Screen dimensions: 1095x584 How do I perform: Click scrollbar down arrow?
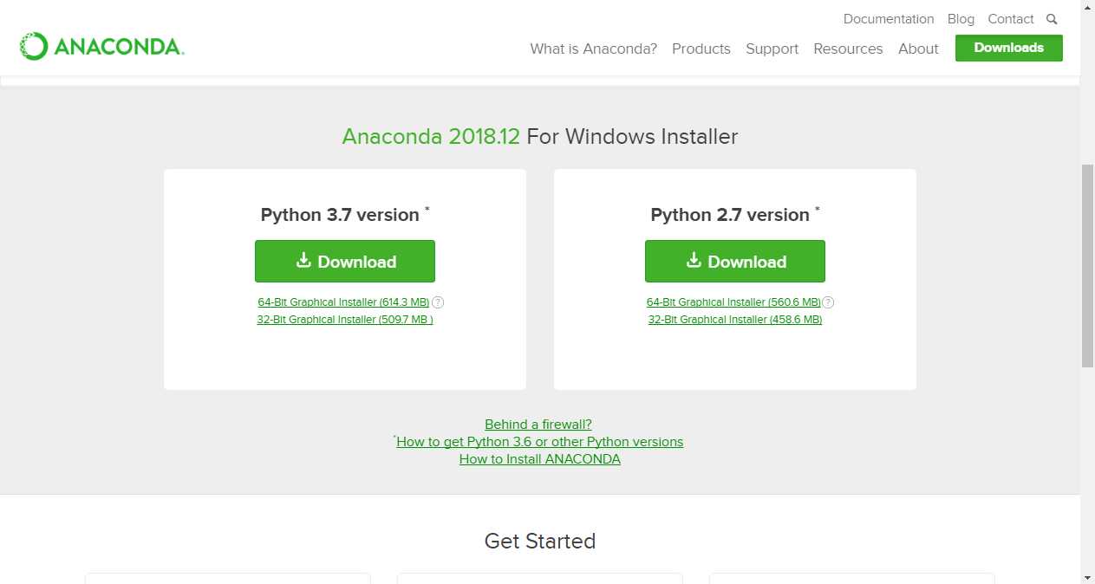(x=1087, y=576)
